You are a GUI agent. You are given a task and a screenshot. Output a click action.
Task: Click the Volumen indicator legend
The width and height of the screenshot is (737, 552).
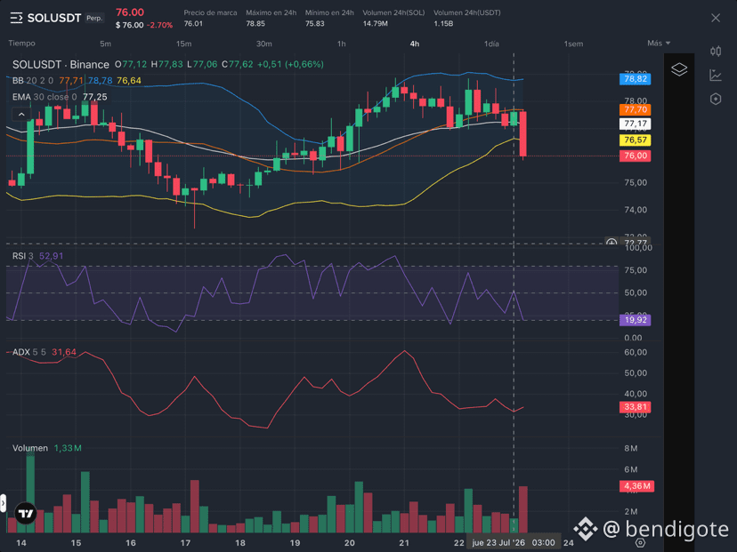(30, 448)
